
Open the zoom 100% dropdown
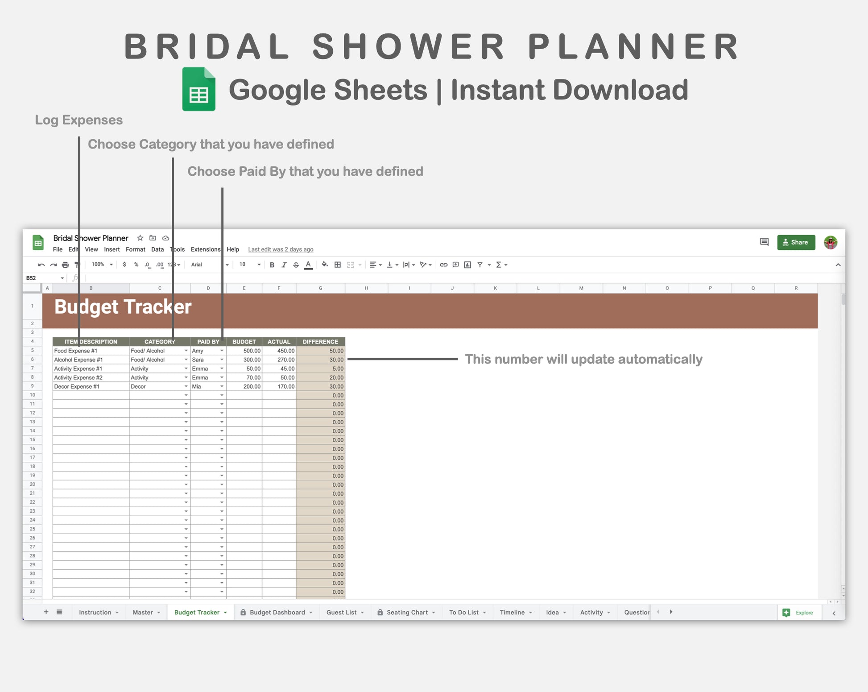click(x=102, y=265)
